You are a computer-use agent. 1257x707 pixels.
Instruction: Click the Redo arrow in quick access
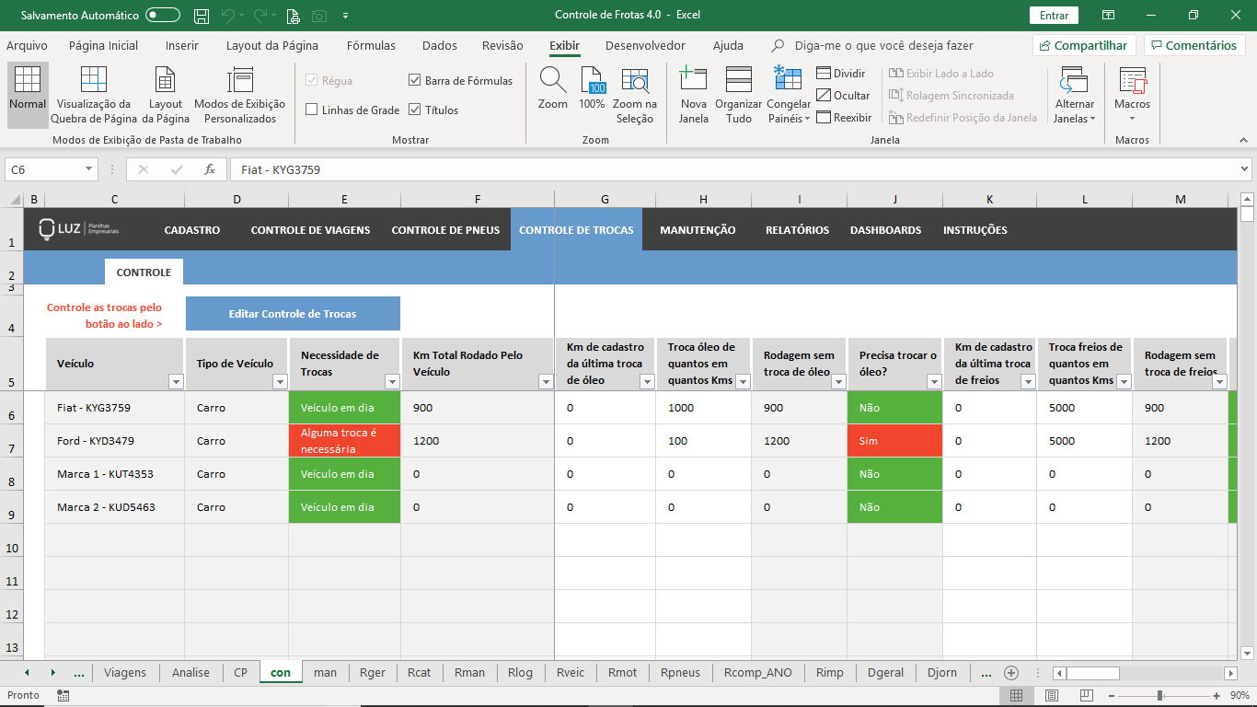click(x=260, y=16)
